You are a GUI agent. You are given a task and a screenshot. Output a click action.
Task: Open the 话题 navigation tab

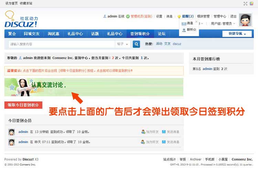click(x=95, y=34)
